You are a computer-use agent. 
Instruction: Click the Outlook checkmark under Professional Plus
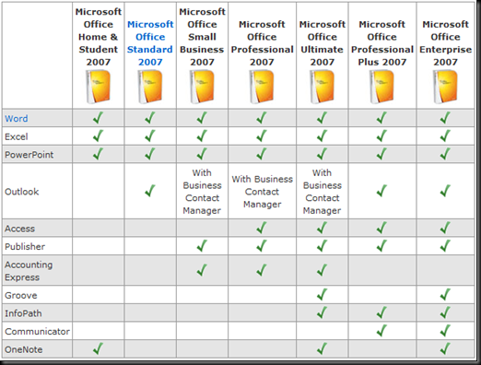pyautogui.click(x=381, y=191)
